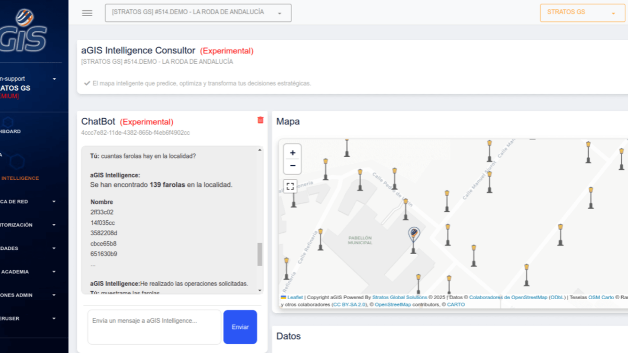This screenshot has width=628, height=353.
Task: Click the chat session ID 4ccc7e82-11de-4382-865b-f4eb6f4902cc
Action: [x=136, y=133]
